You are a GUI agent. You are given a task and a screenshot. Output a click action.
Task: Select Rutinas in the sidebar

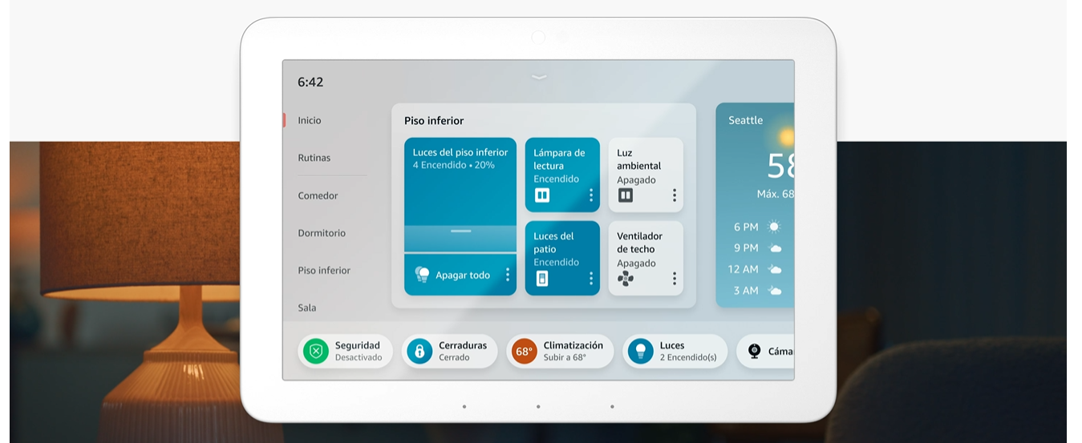314,158
